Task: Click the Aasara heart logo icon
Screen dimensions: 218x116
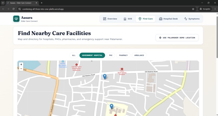Action: click(x=16, y=19)
